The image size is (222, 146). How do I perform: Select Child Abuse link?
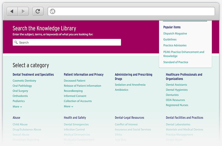tap(20, 124)
